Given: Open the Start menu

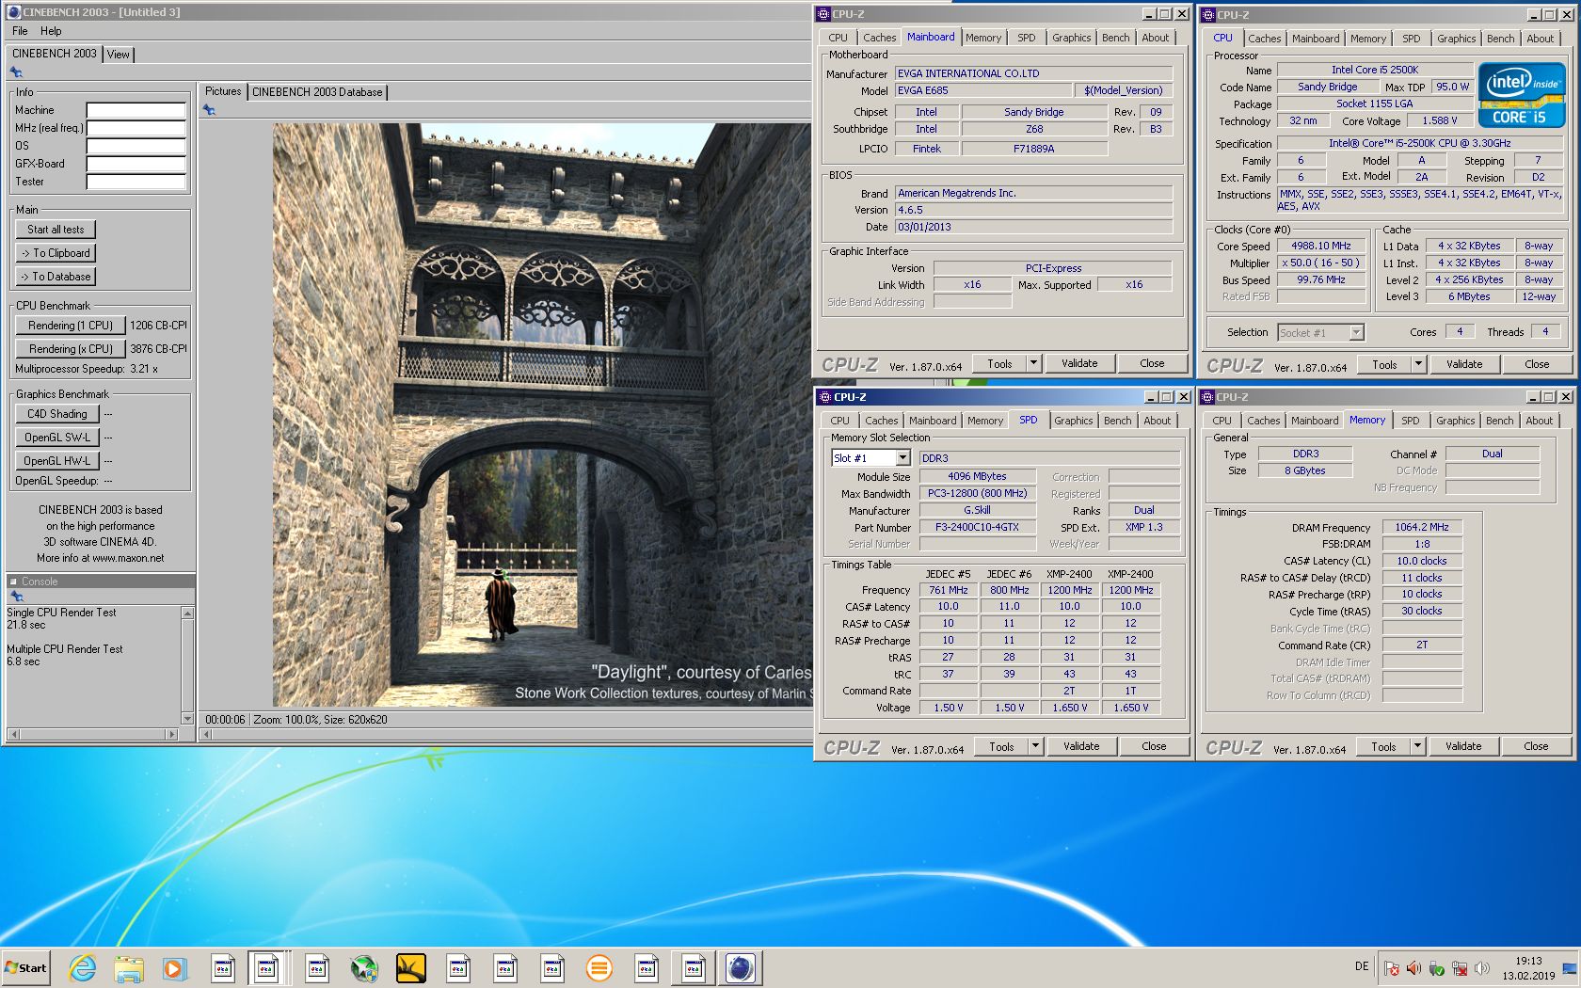Looking at the screenshot, I should pos(25,967).
